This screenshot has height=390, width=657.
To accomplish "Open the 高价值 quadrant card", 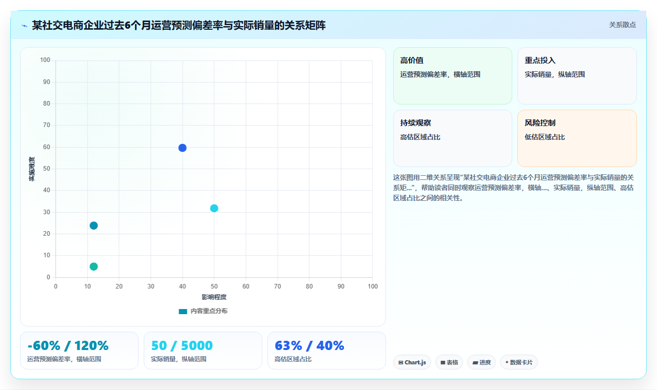I will [x=453, y=76].
